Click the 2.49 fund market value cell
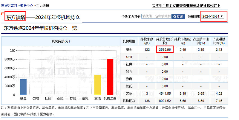The image size is (239, 120). 183,50
